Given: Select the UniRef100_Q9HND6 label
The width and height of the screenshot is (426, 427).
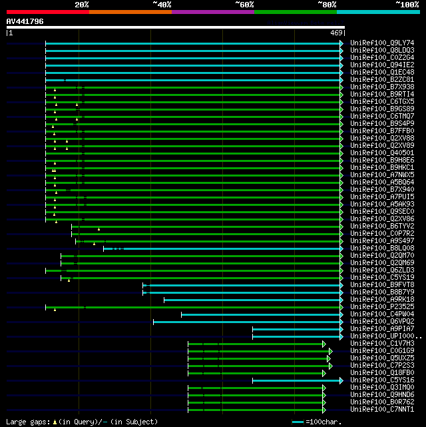Looking at the screenshot, I should (382, 395).
